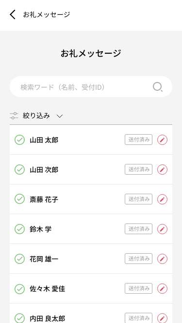Screen dimensions: 182x323
Task: Toggle green check for 花岡 雄一
Action: coord(20,259)
